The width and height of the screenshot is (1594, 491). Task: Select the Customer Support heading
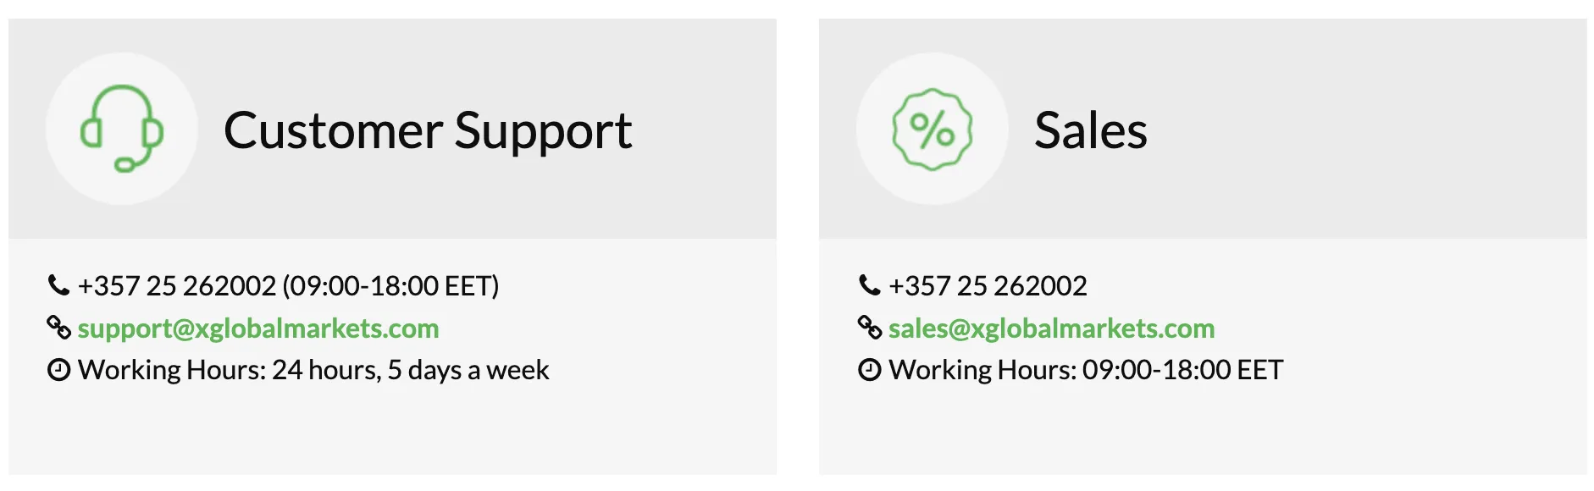428,131
